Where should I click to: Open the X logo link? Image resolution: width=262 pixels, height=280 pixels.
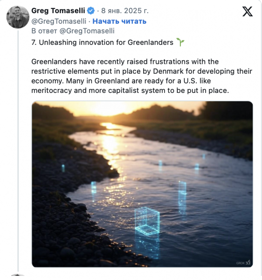[248, 11]
